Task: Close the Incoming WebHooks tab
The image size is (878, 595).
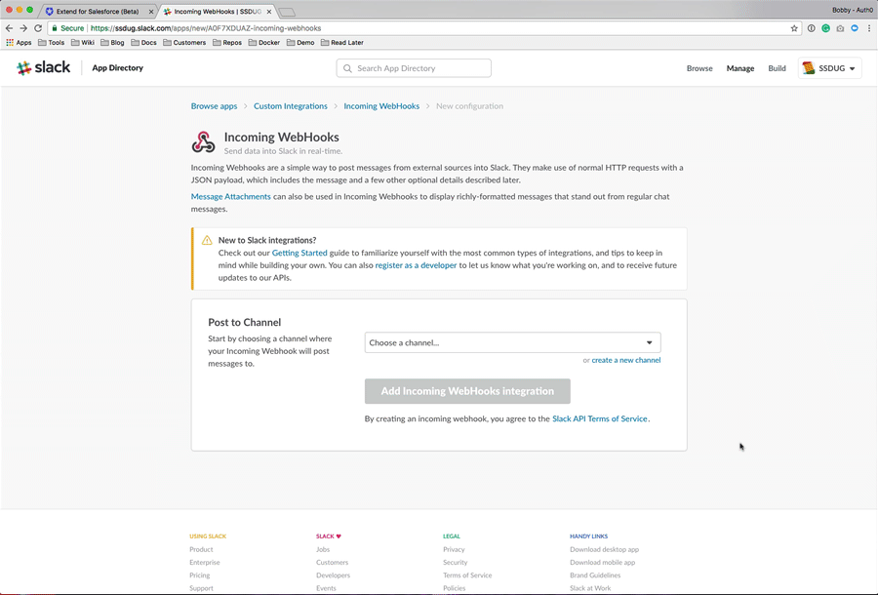Action: (x=269, y=11)
